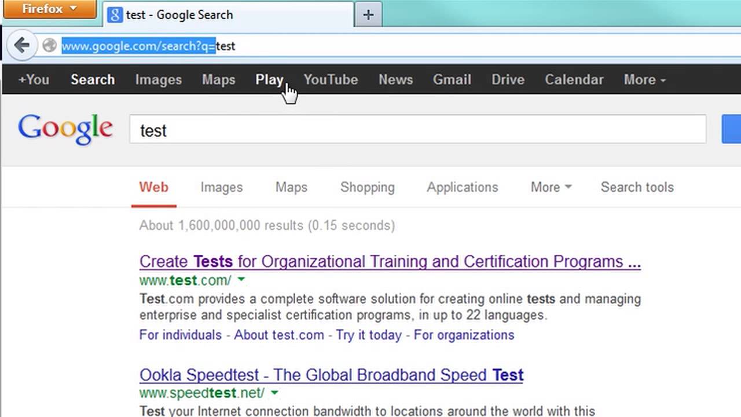
Task: Open green arrow next to www.test.com
Action: [x=241, y=280]
